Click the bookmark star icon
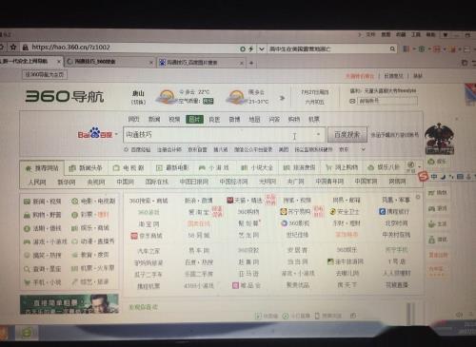Image resolution: width=476 pixels, height=347 pixels. click(13, 48)
